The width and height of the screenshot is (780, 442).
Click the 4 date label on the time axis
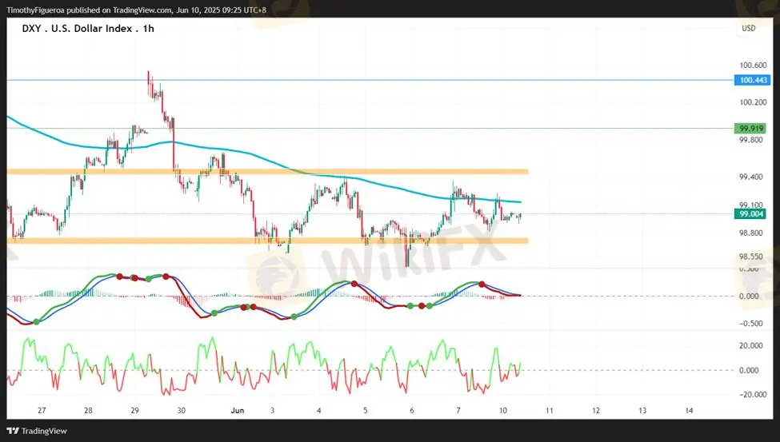[x=319, y=411]
